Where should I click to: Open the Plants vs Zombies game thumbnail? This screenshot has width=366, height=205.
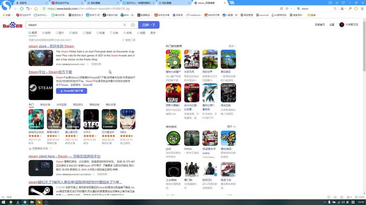173,59
